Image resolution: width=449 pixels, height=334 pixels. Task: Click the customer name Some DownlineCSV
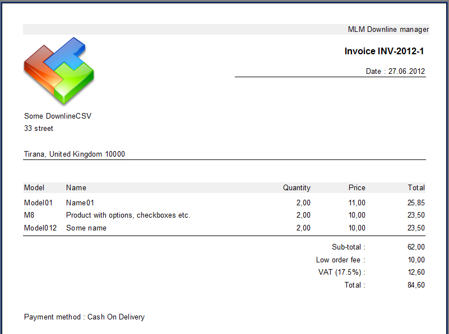tap(57, 116)
